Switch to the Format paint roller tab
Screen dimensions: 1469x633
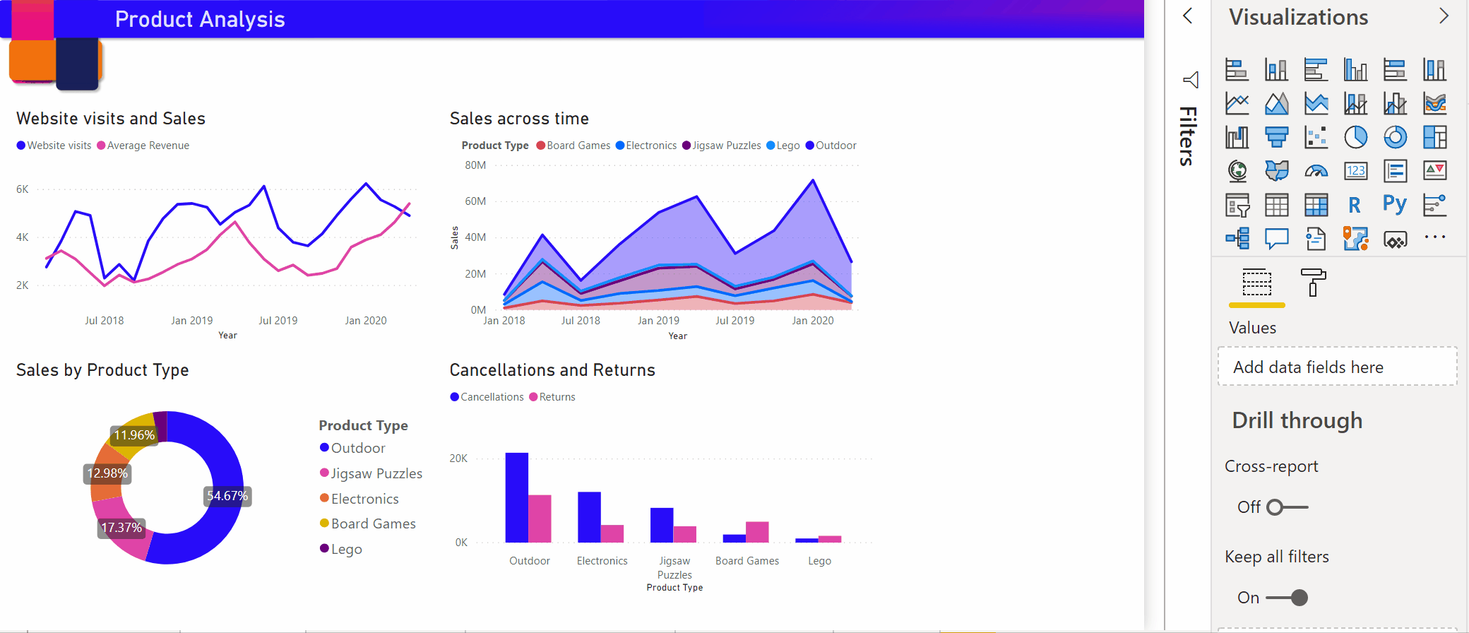[1313, 283]
